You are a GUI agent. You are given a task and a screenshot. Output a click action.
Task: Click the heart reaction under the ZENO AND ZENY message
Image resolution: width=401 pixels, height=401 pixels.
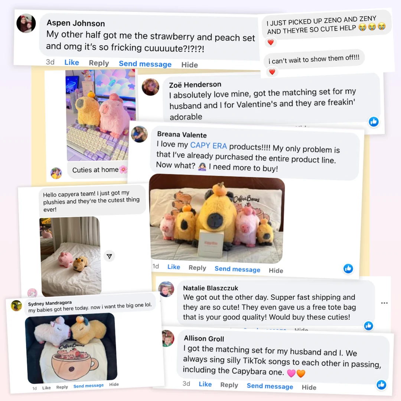[271, 42]
